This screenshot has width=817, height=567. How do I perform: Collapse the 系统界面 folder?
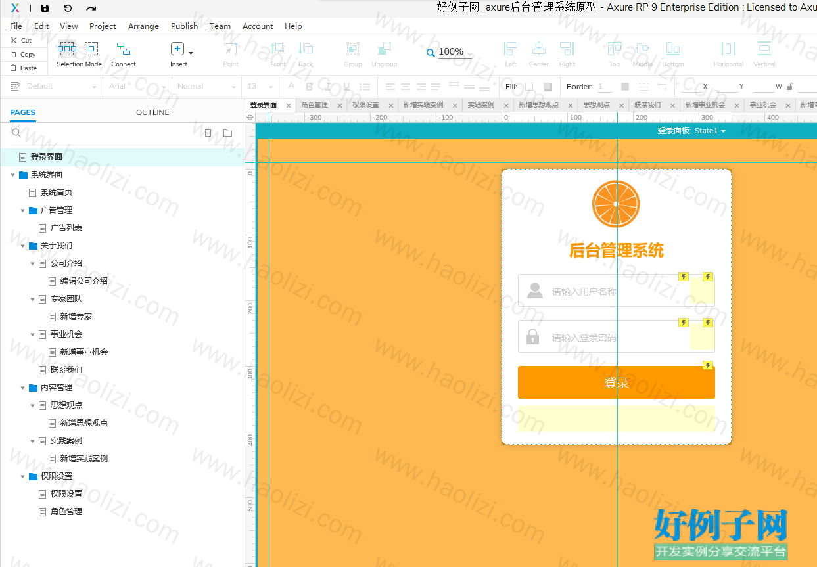point(12,175)
